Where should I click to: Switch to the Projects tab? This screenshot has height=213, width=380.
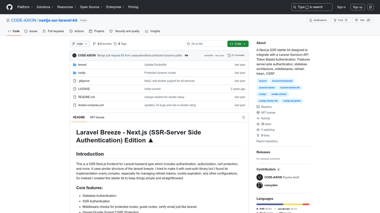click(x=96, y=31)
